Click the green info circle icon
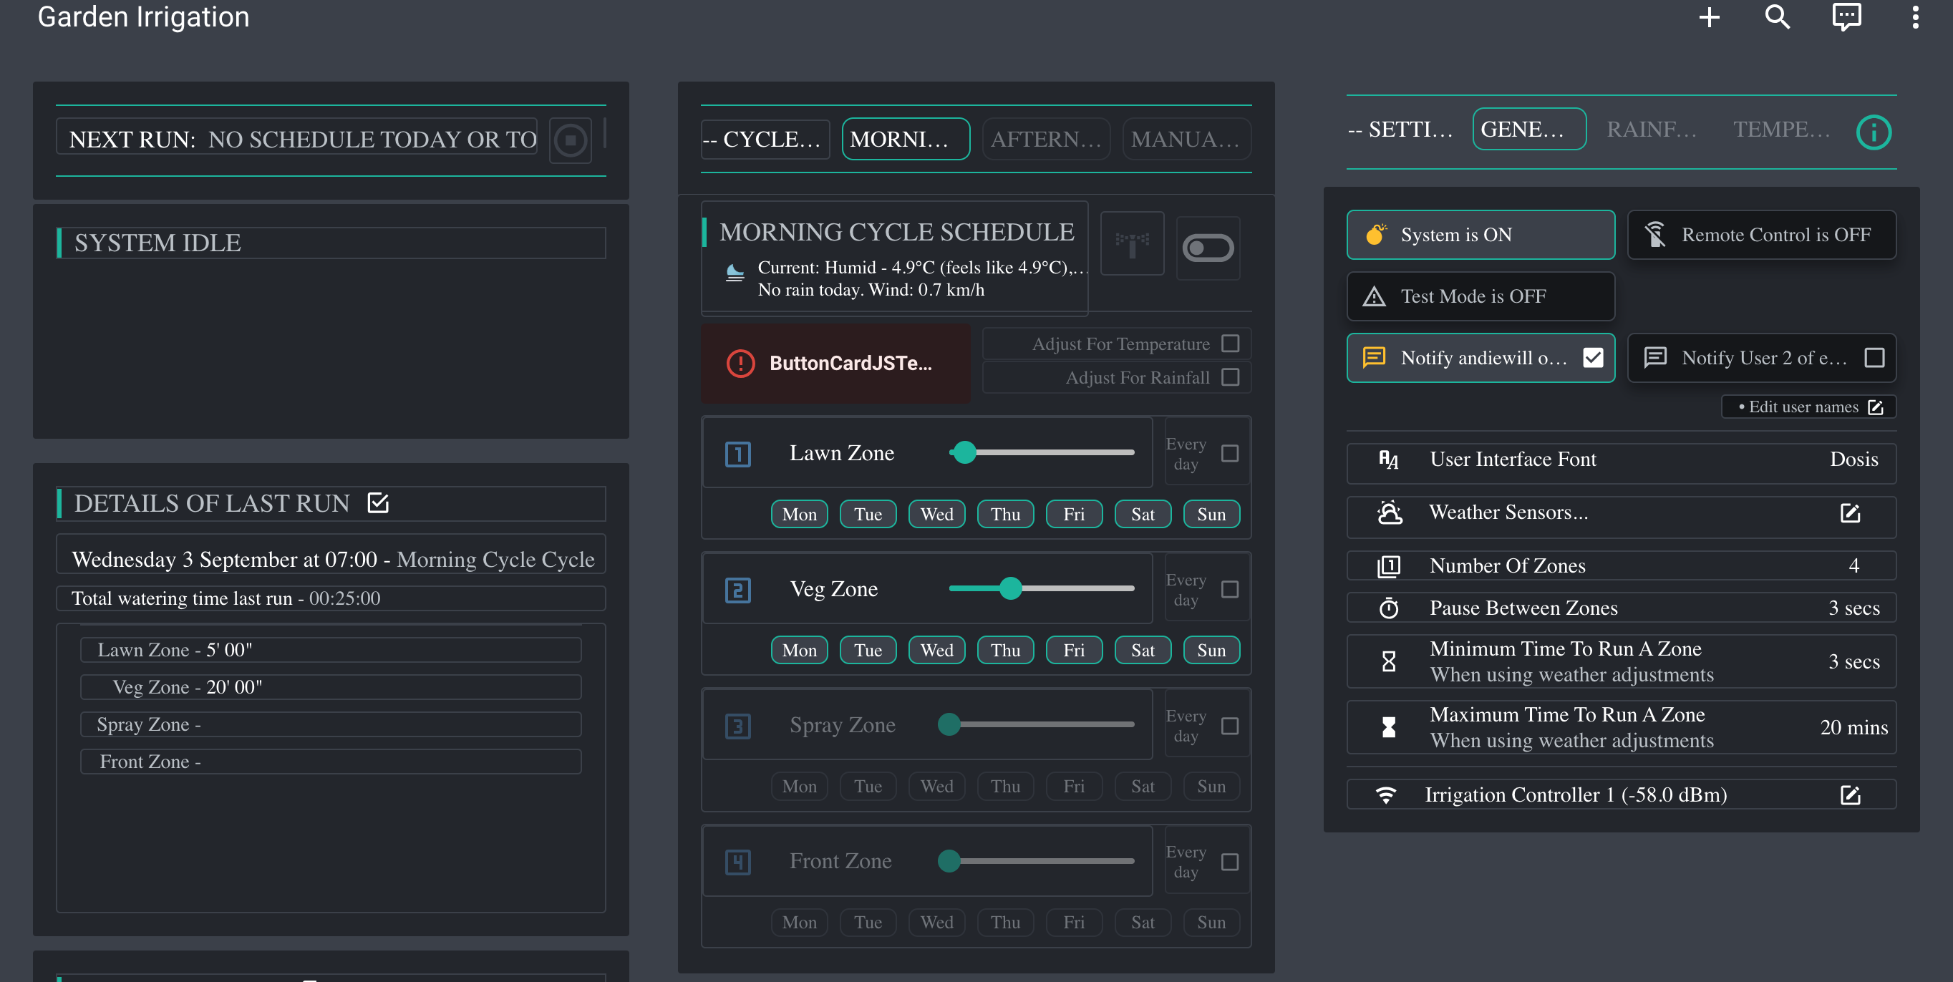The width and height of the screenshot is (1953, 982). pyautogui.click(x=1874, y=132)
